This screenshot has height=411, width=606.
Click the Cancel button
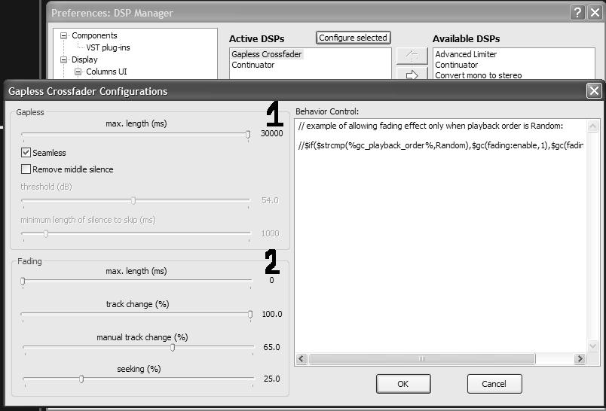(x=494, y=384)
